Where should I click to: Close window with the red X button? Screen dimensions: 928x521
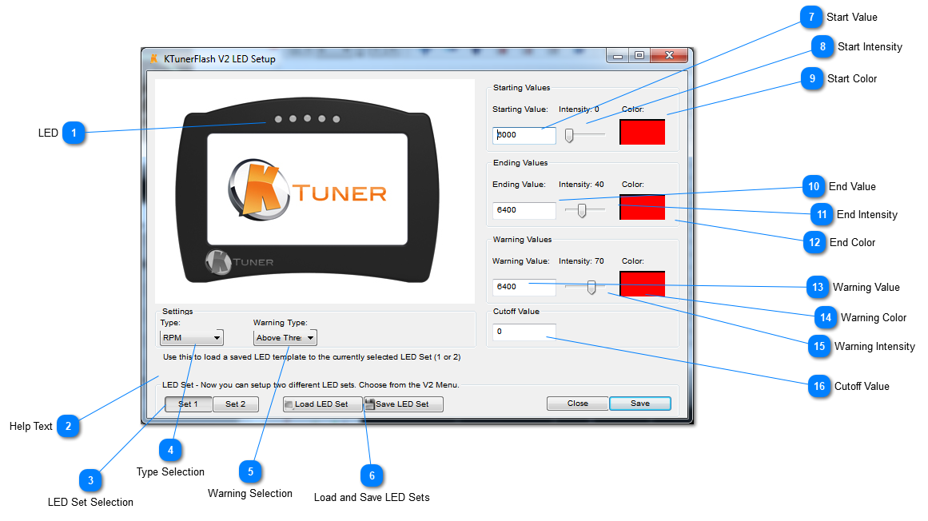coord(669,56)
